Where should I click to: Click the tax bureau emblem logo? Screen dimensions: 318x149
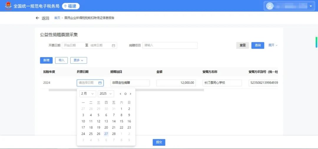click(x=8, y=6)
